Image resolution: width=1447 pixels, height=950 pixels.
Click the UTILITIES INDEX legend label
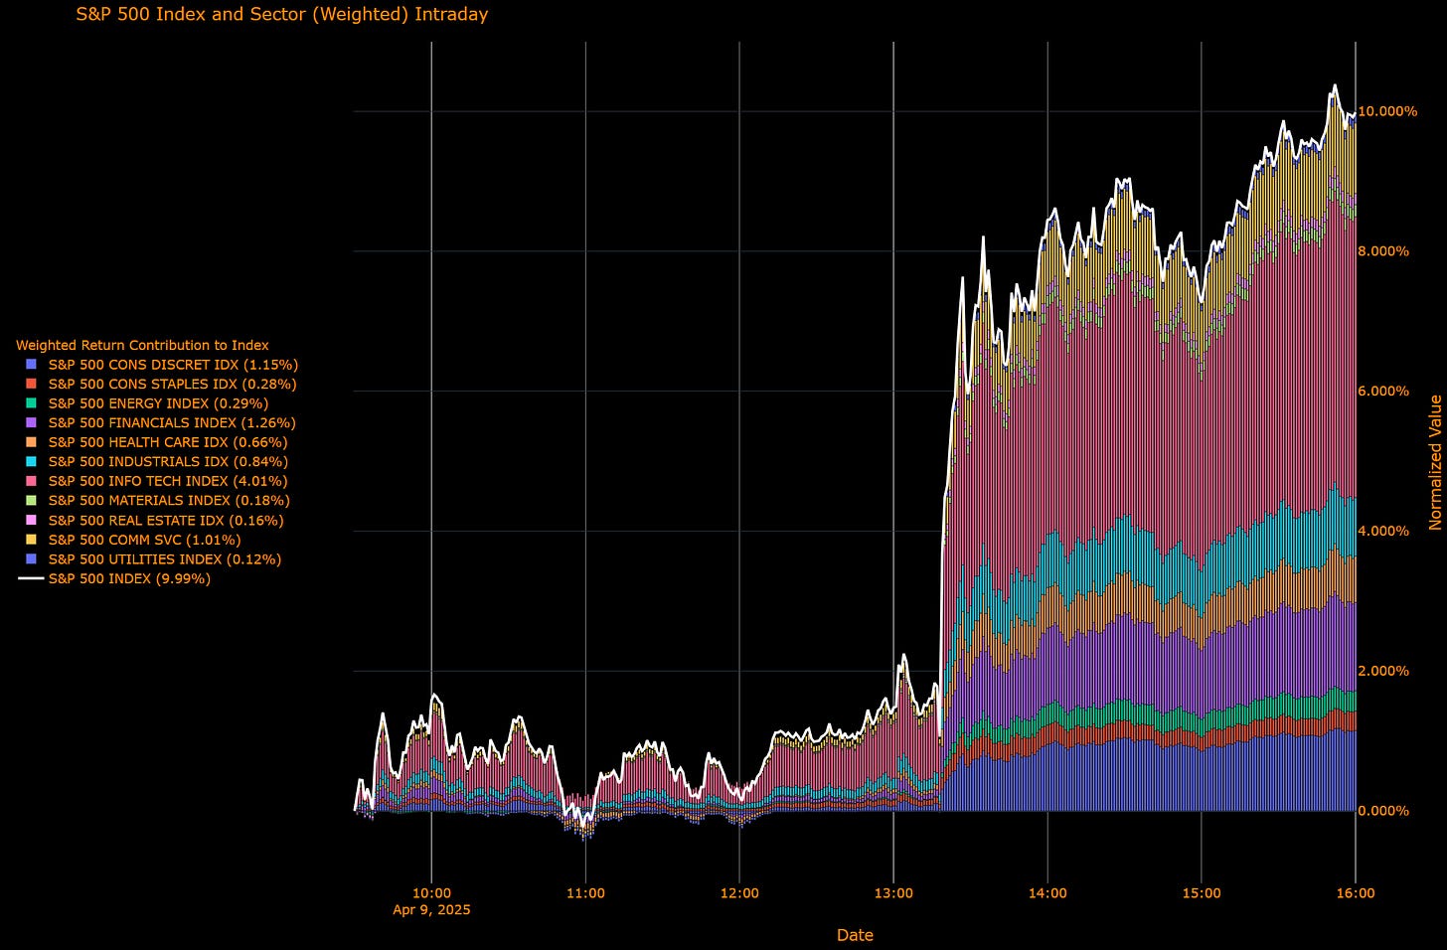(x=165, y=559)
